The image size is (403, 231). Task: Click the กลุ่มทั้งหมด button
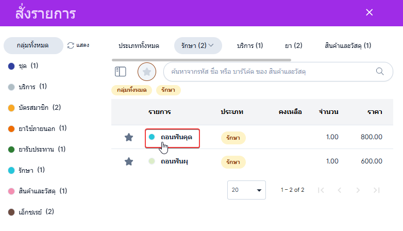pos(33,45)
